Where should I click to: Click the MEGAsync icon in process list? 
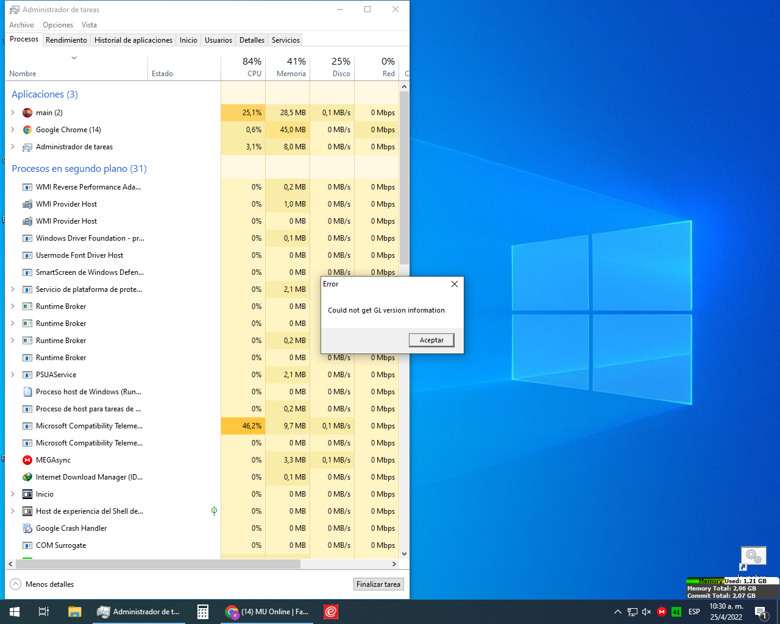27,460
